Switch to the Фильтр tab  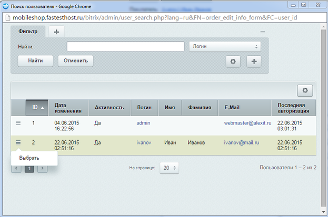[x=28, y=32]
